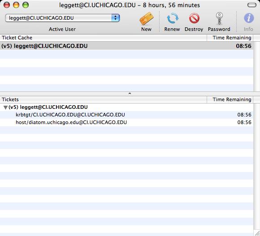Screen dimensions: 260x236
Task: Click the green zoom window button
Action: [26, 5]
